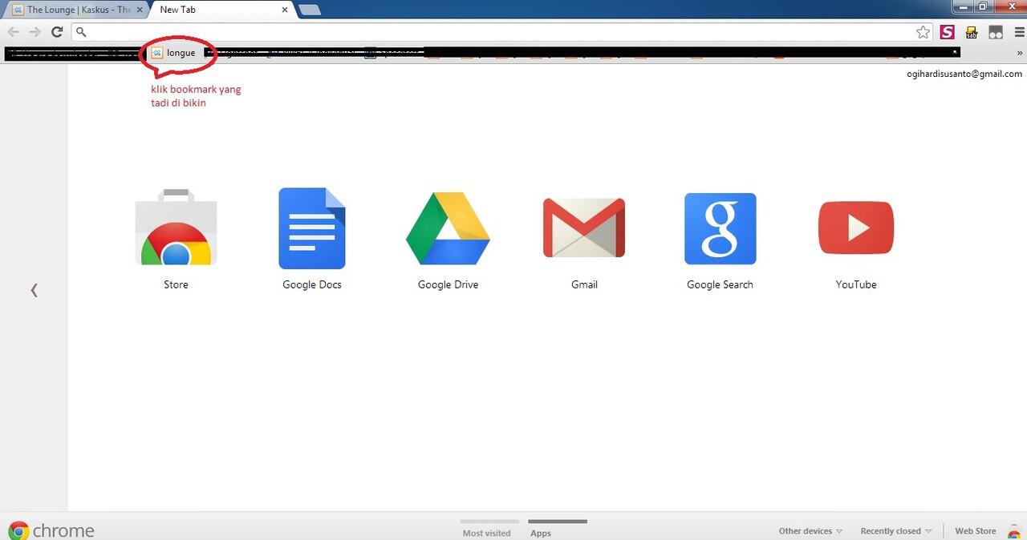Close the New Tab tab
The width and height of the screenshot is (1027, 540).
285,10
